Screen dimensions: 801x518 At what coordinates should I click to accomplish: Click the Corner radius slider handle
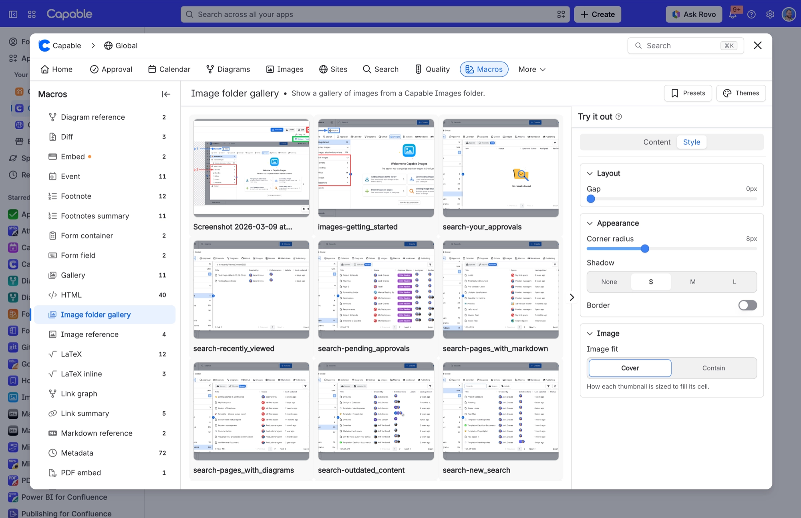[x=645, y=249]
